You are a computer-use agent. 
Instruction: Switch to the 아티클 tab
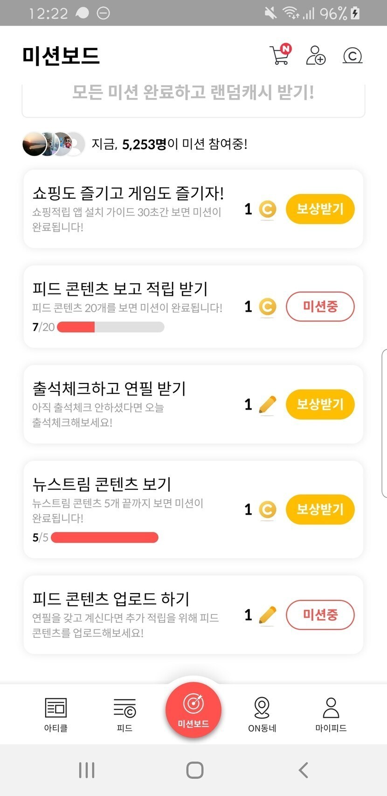[x=56, y=714]
